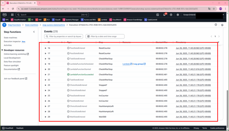Open the Systems Manager favorite shortcut
The image size is (229, 131).
[x=71, y=20]
